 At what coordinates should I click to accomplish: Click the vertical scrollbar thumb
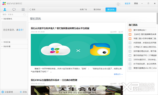tap(157, 18)
